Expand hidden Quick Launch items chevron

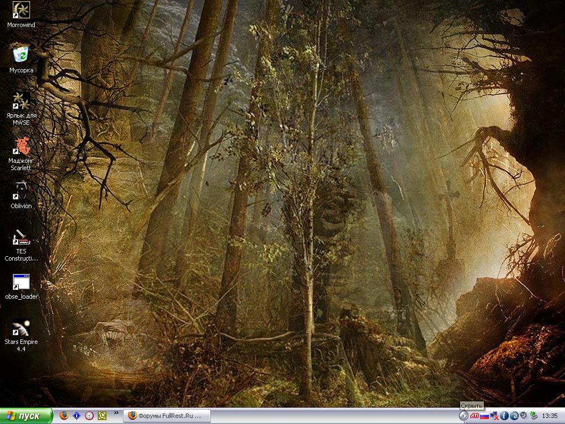click(x=116, y=413)
